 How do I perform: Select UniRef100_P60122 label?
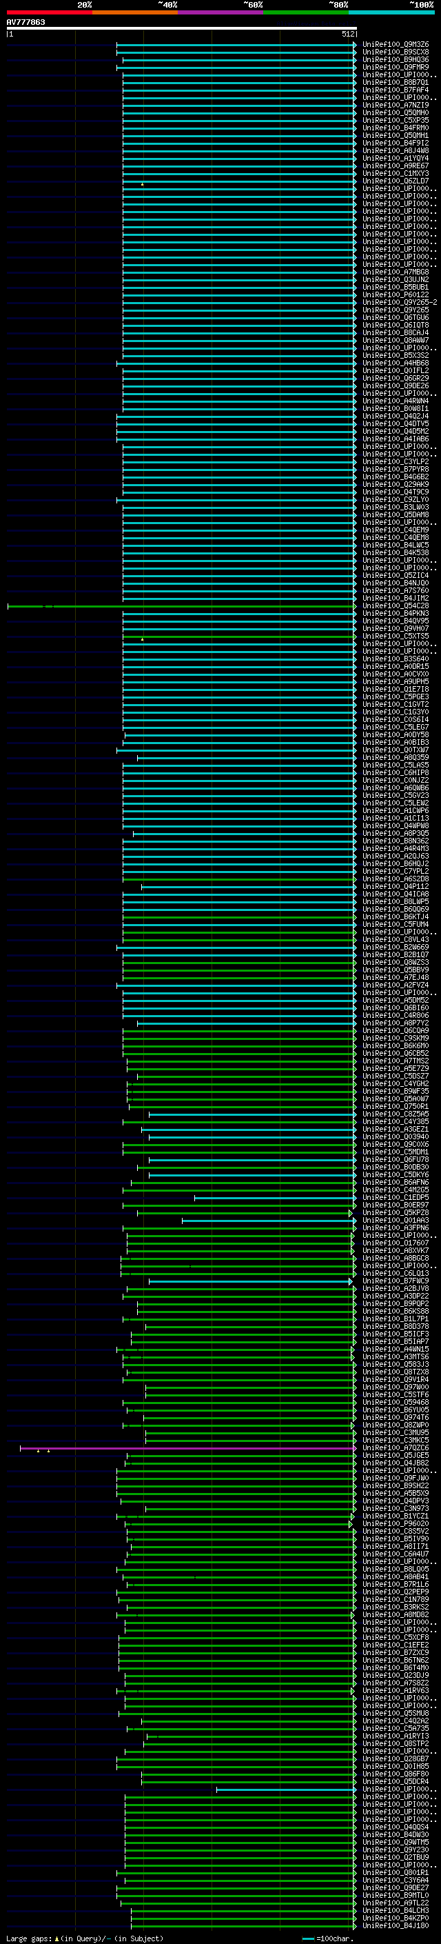coord(396,294)
